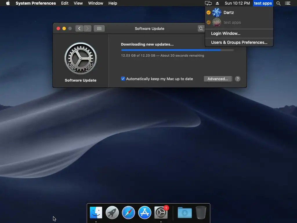
Task: Open the View menu
Action: [x=78, y=3]
